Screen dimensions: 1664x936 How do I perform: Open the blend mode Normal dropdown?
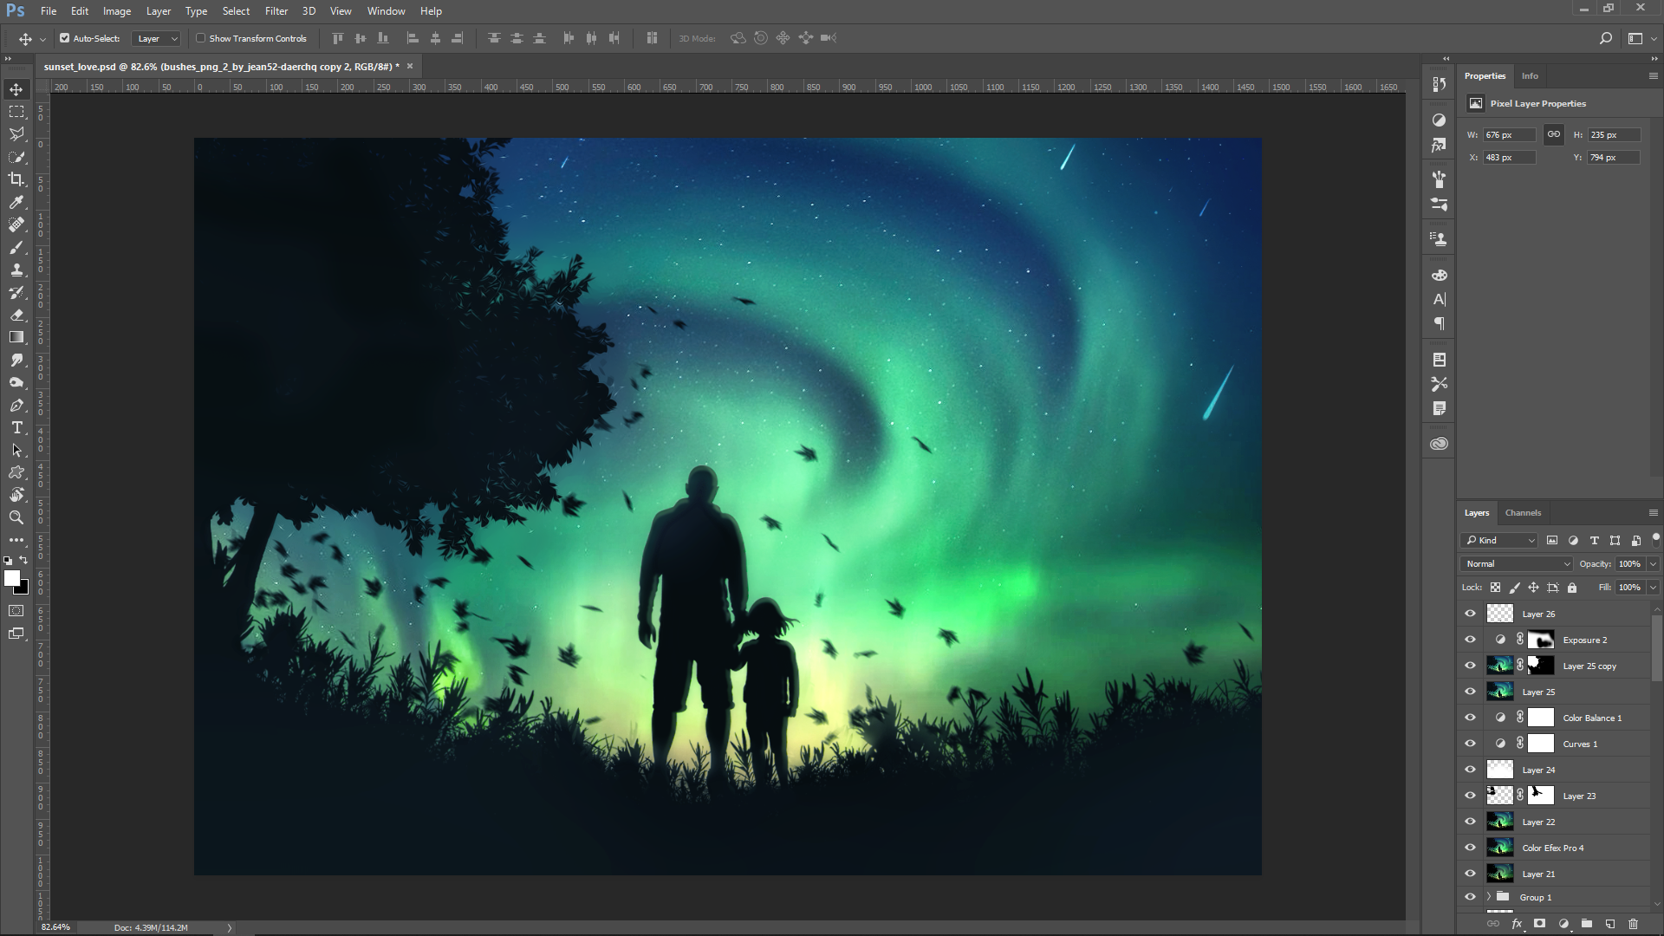(x=1517, y=563)
